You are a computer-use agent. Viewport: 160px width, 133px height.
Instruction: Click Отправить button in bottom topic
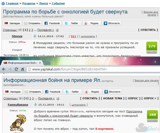[33, 92]
